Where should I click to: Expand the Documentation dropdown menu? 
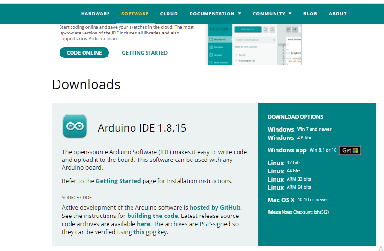pos(215,14)
